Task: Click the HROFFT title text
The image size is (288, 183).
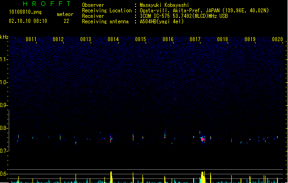Action: click(x=47, y=4)
